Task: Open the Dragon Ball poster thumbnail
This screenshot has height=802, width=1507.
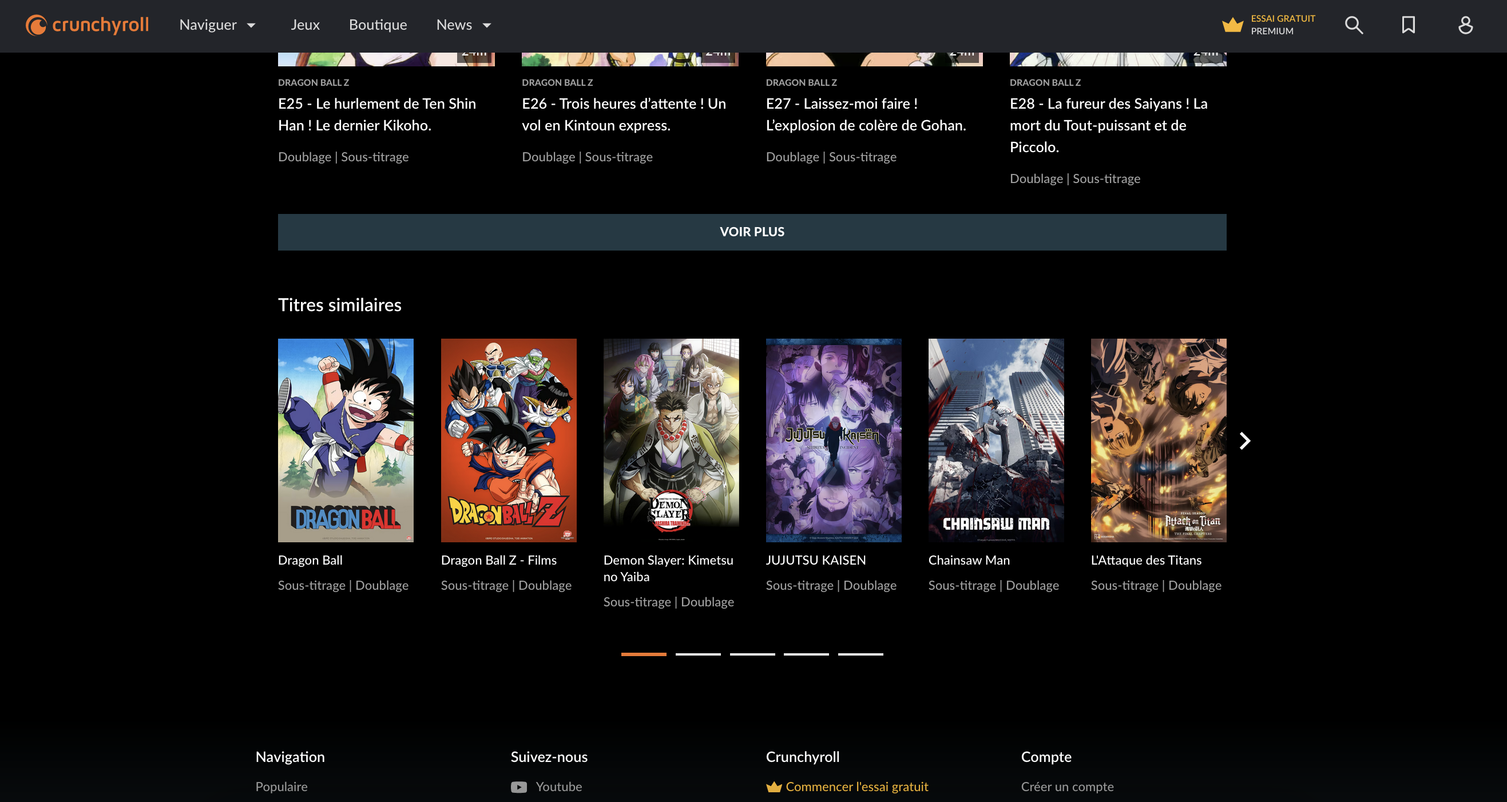Action: click(345, 440)
